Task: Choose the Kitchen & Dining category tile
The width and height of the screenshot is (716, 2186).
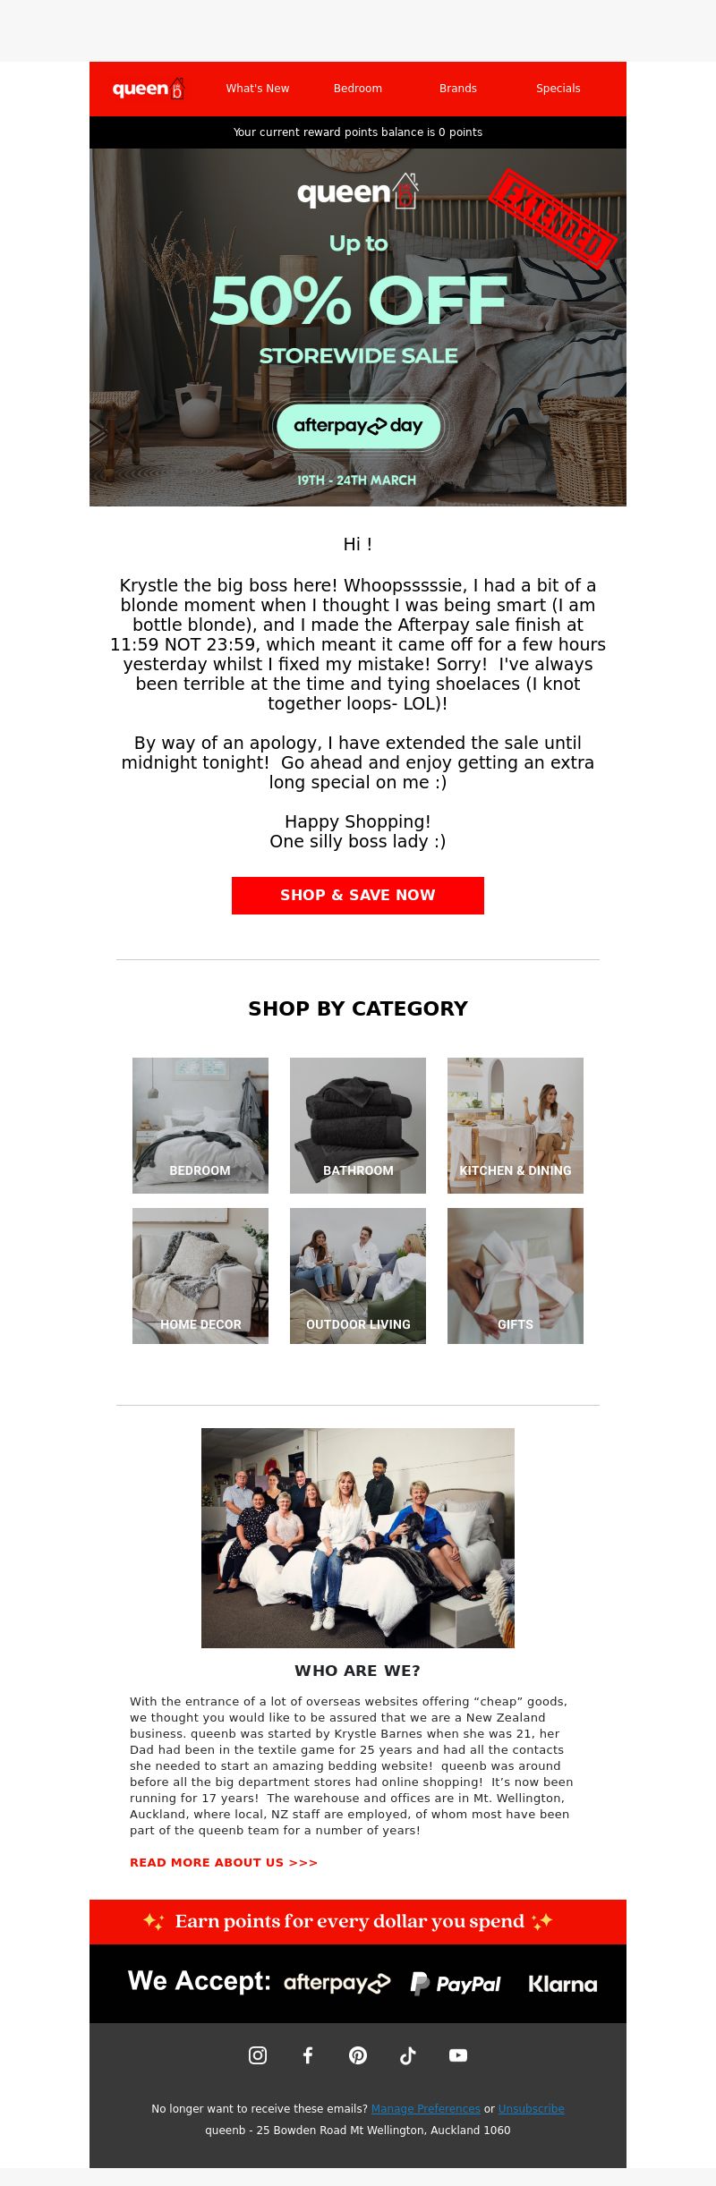Action: [x=516, y=1126]
